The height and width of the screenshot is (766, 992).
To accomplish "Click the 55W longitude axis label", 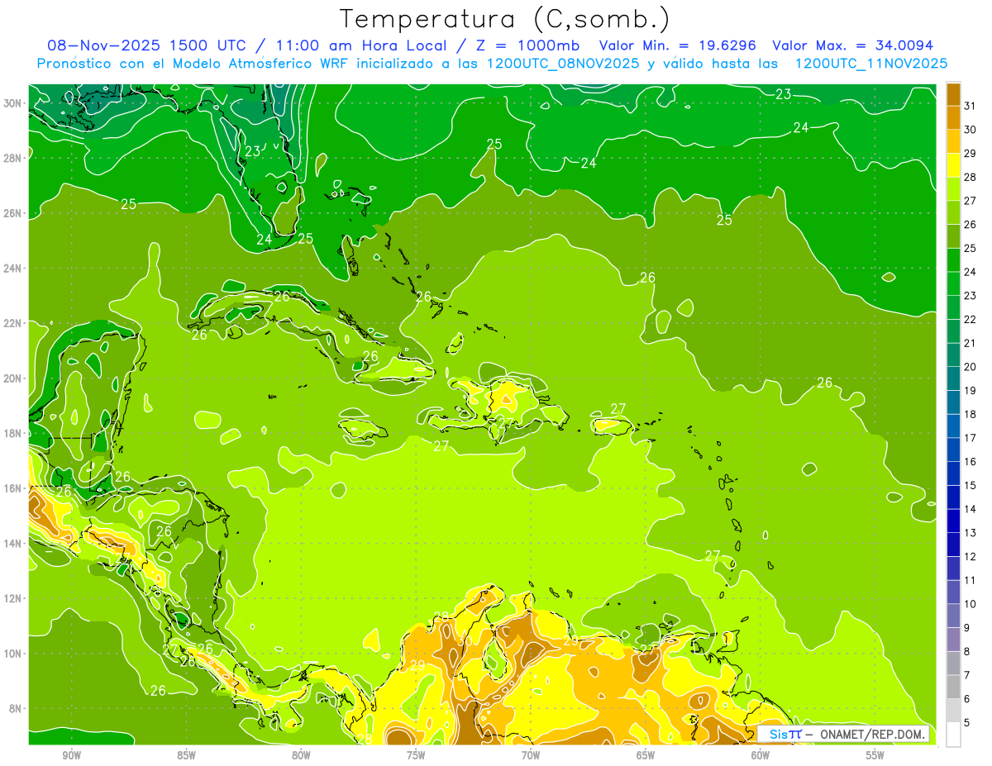I will [875, 755].
